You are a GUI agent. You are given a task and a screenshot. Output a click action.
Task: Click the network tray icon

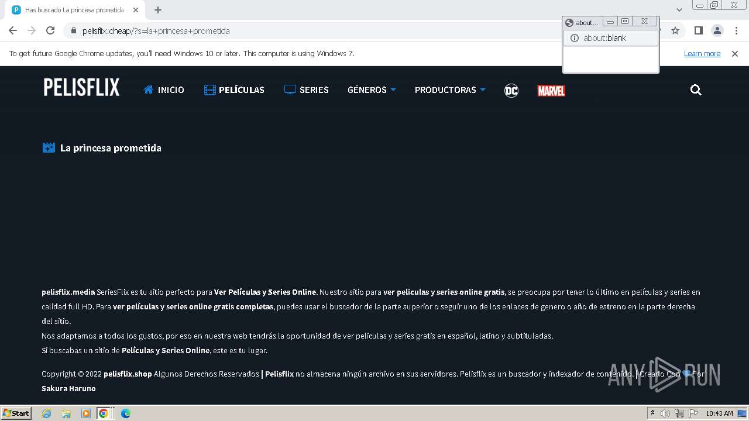coord(679,413)
